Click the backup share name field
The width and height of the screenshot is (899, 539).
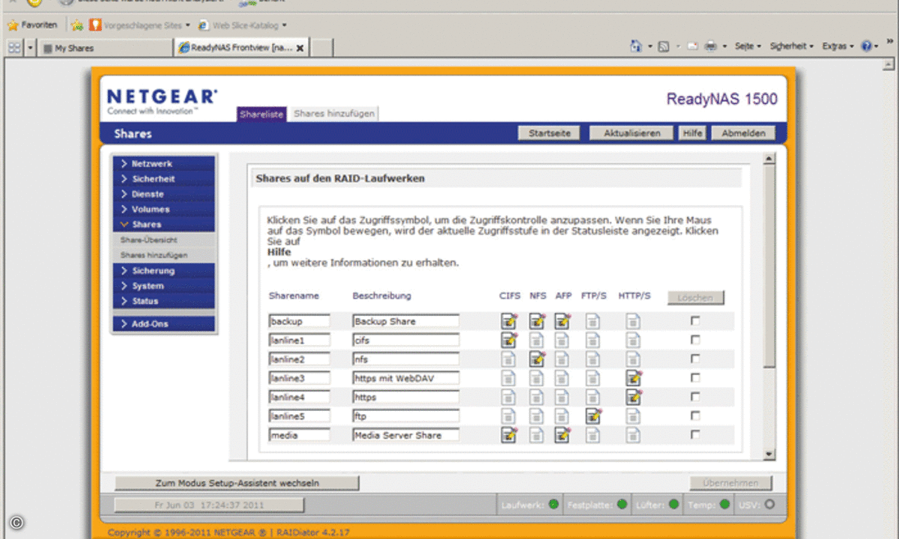[300, 321]
